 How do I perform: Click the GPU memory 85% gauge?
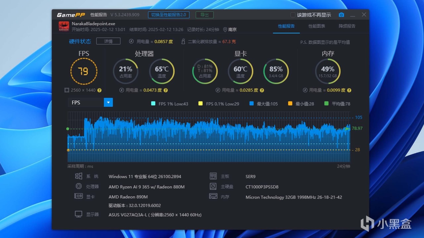pos(276,71)
